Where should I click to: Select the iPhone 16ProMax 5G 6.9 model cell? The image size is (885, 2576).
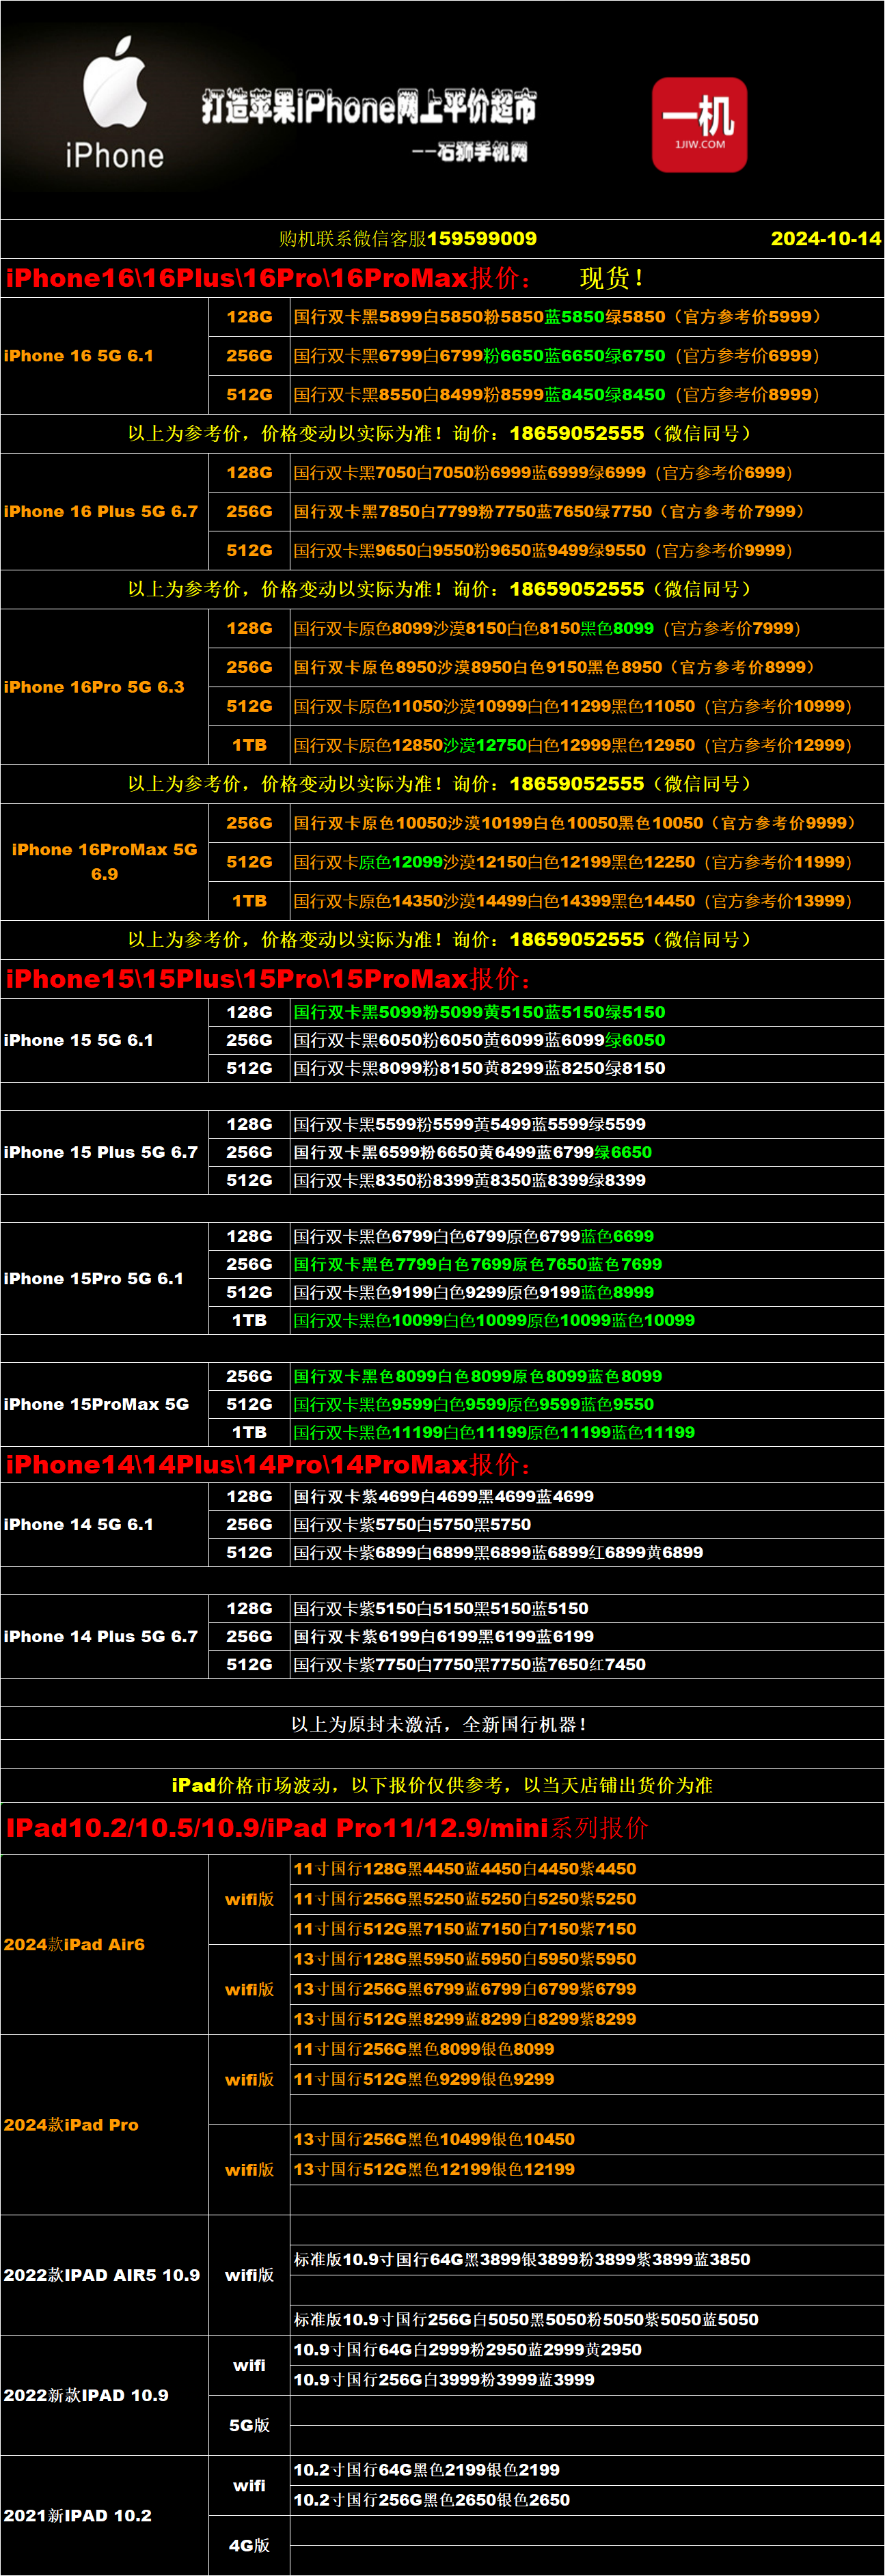[104, 862]
